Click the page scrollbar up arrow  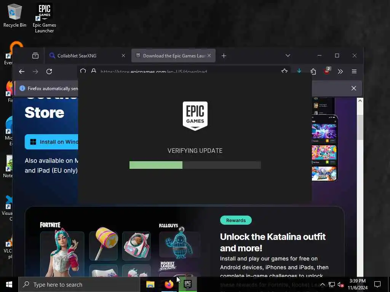coord(360,100)
